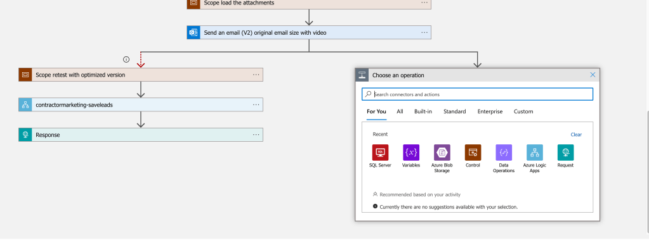Select the Control connector icon
The image size is (649, 245).
pos(473,153)
